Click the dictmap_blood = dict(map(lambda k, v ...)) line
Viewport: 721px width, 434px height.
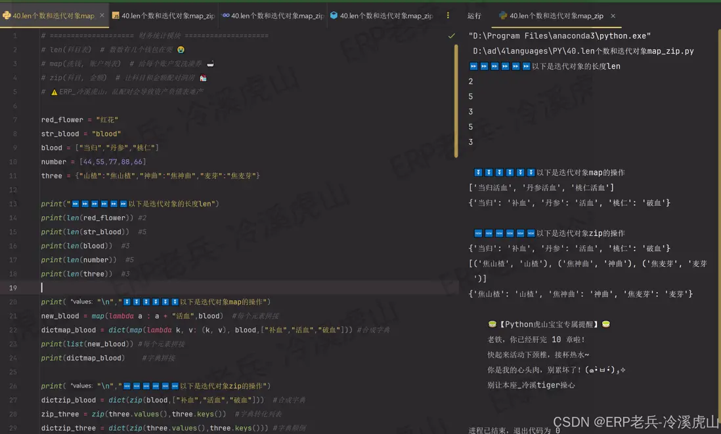(x=197, y=330)
